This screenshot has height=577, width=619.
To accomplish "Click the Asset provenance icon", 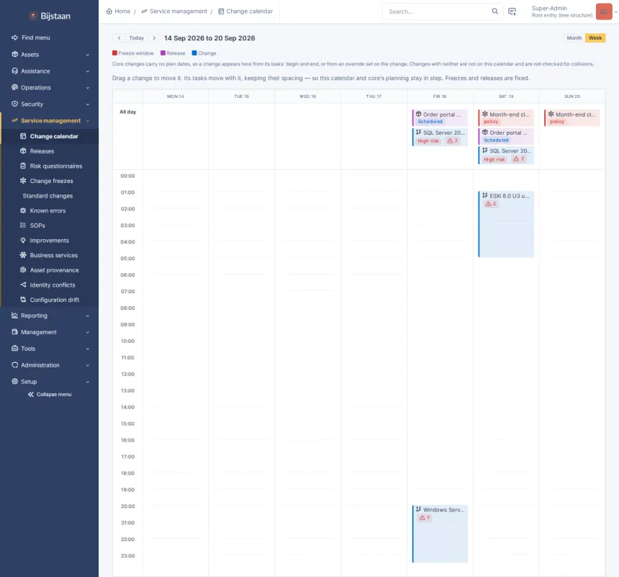I will pos(23,270).
